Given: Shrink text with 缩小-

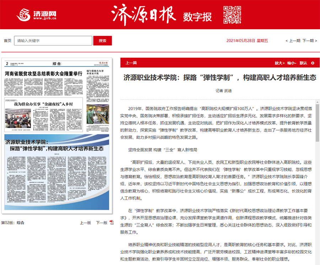Looking at the screenshot, I should coord(292,63).
